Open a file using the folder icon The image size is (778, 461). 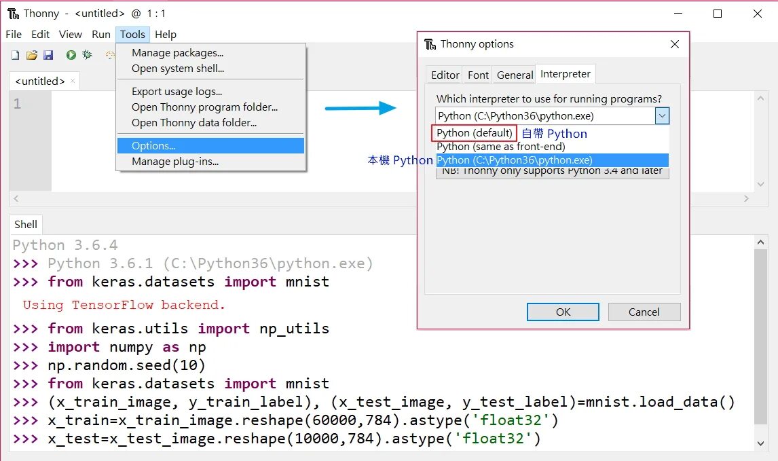coord(32,55)
